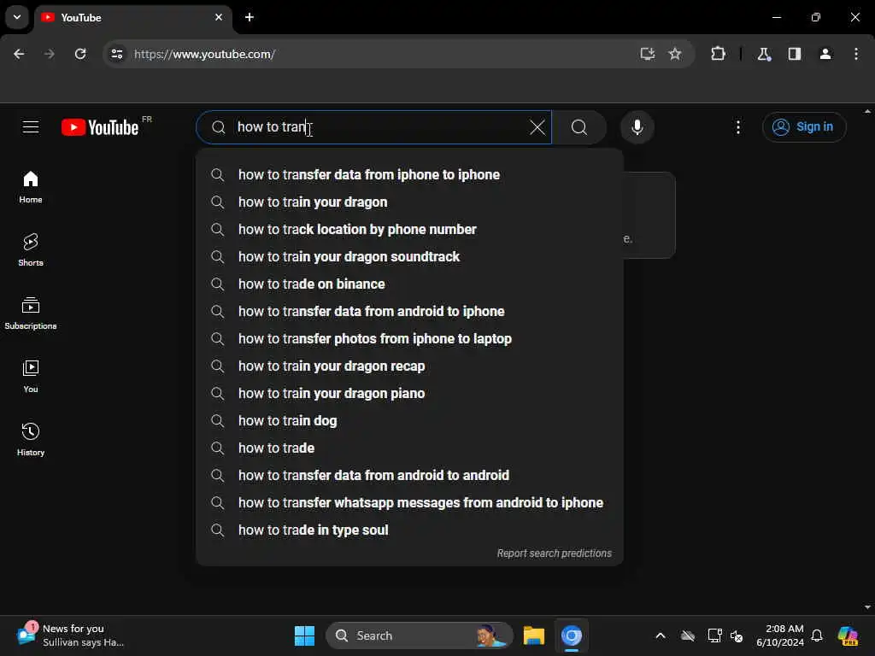Open a new browser tab
This screenshot has width=875, height=656.
pyautogui.click(x=250, y=17)
